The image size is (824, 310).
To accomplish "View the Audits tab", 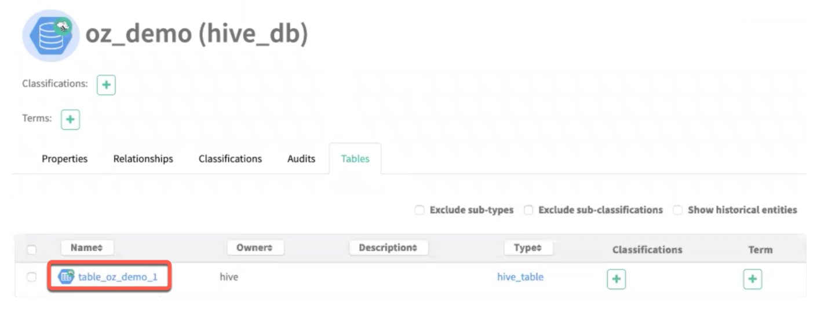I will point(301,158).
